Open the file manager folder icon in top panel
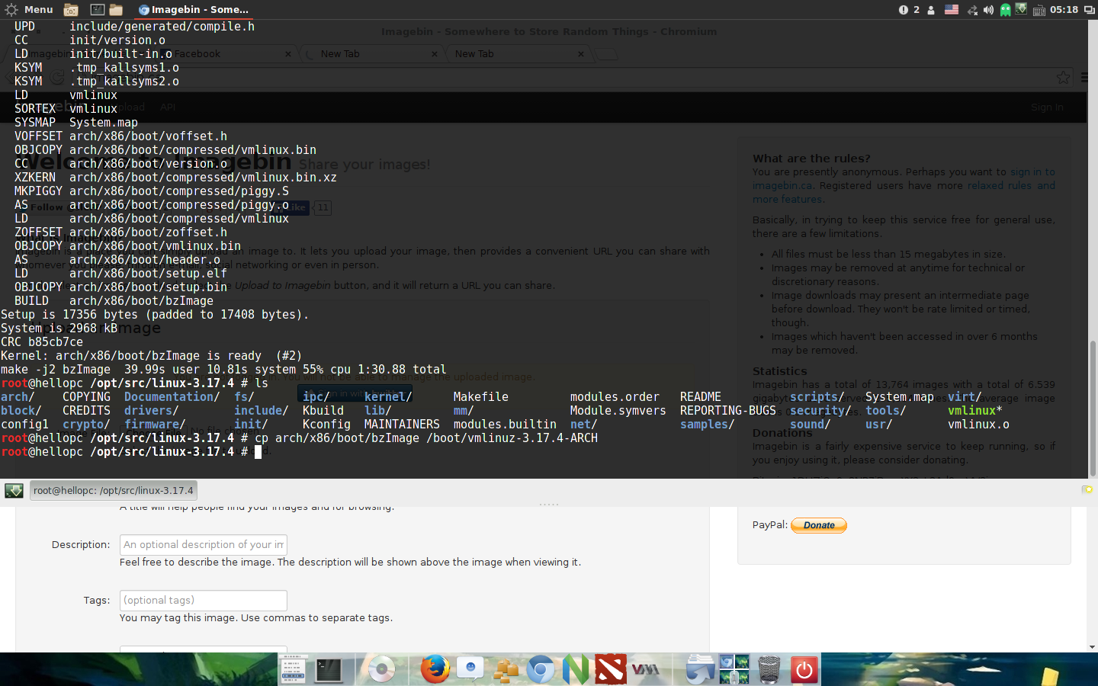Image resolution: width=1098 pixels, height=686 pixels. (116, 10)
